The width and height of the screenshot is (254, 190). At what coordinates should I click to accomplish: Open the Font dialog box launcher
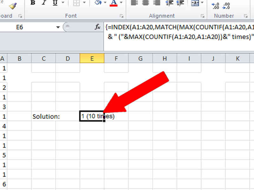[122, 16]
